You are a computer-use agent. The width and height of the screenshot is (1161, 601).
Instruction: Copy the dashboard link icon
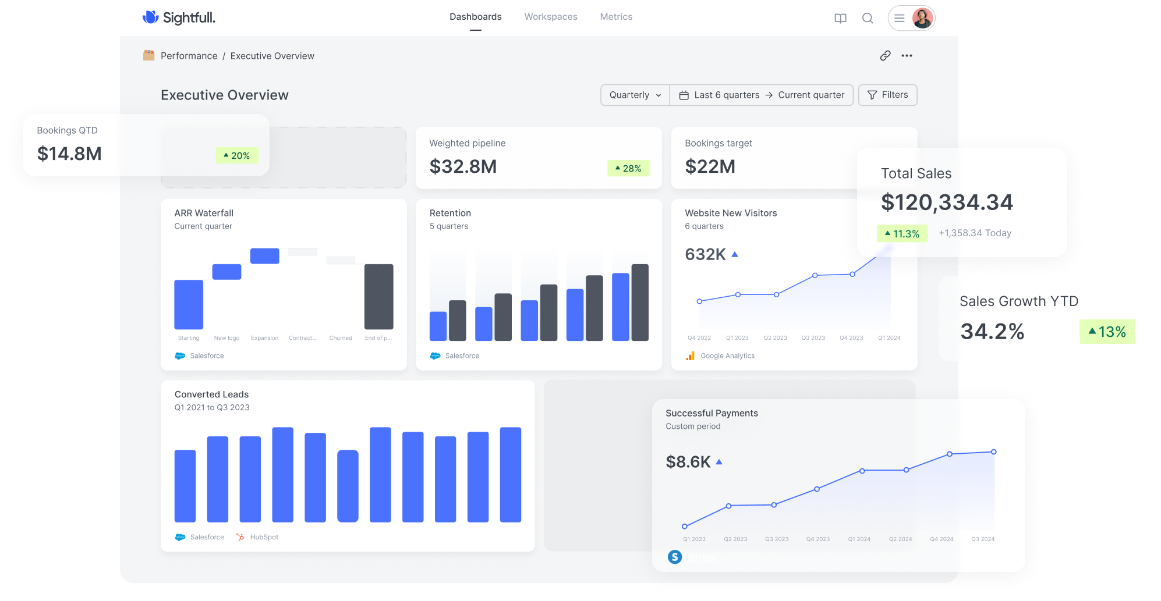point(885,56)
